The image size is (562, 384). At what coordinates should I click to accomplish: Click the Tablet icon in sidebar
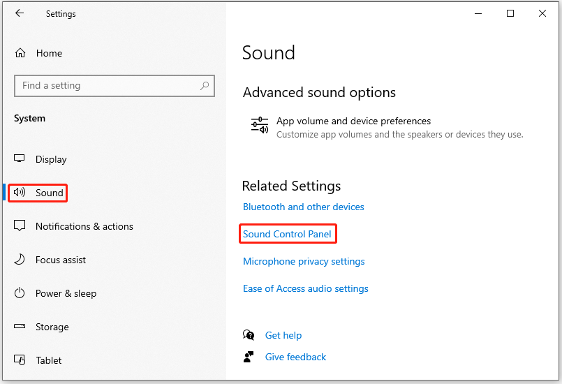20,360
